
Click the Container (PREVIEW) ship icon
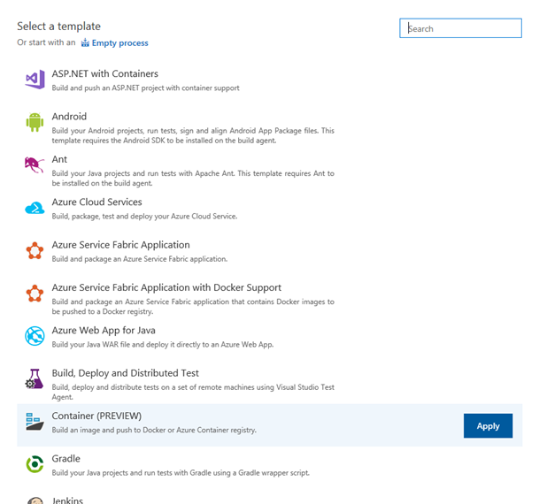point(35,422)
